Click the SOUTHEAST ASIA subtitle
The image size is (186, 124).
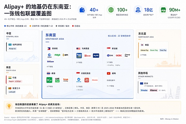tap(55, 39)
